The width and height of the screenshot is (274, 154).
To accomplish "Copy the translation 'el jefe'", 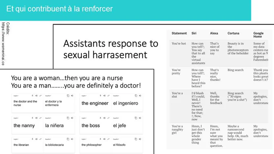I will [x=136, y=118].
